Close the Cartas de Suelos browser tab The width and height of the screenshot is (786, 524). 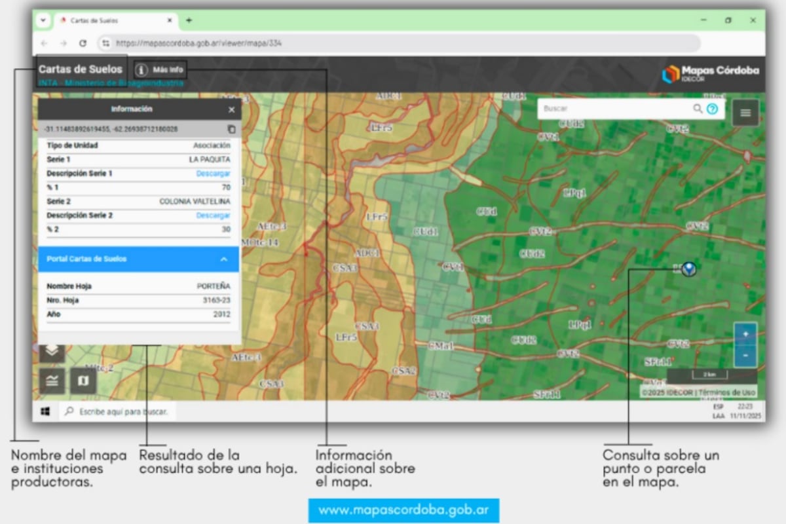click(170, 20)
